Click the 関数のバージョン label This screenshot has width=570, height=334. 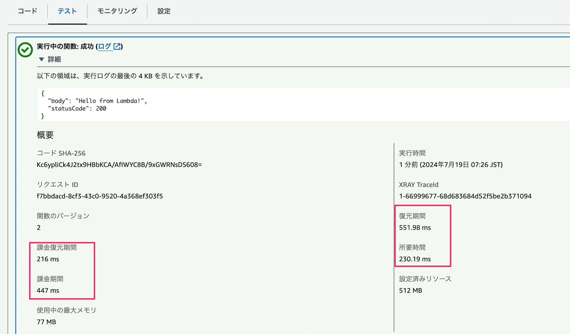point(63,216)
